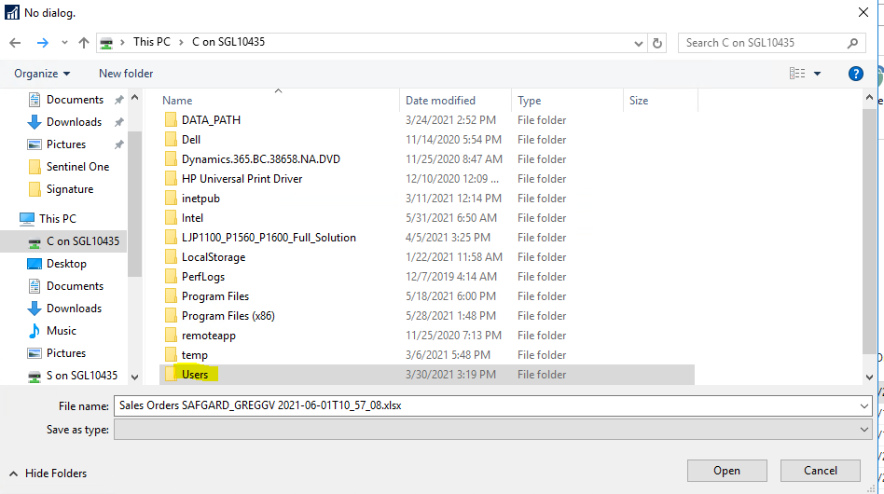Select the temp folder
Screen dimensions: 884x494
pos(195,355)
